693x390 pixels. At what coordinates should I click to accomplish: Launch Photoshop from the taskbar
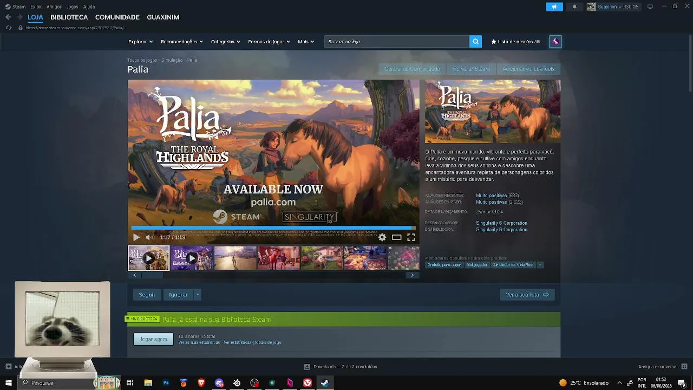pos(166,383)
